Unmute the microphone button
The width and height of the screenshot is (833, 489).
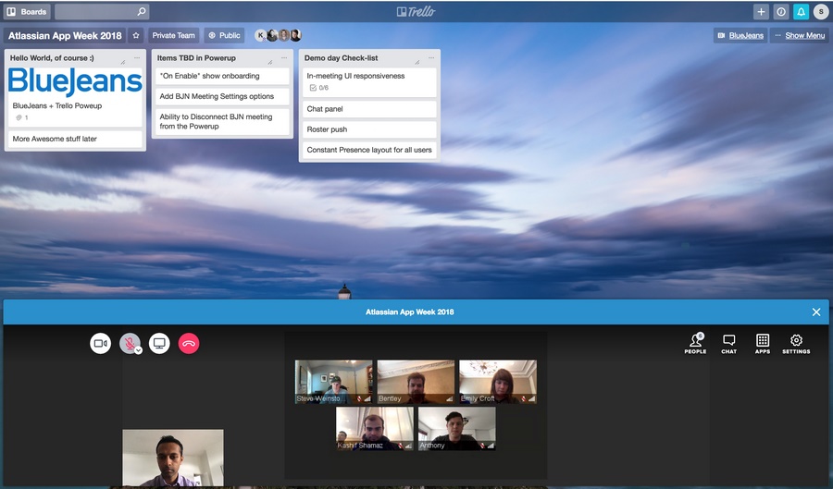point(129,343)
